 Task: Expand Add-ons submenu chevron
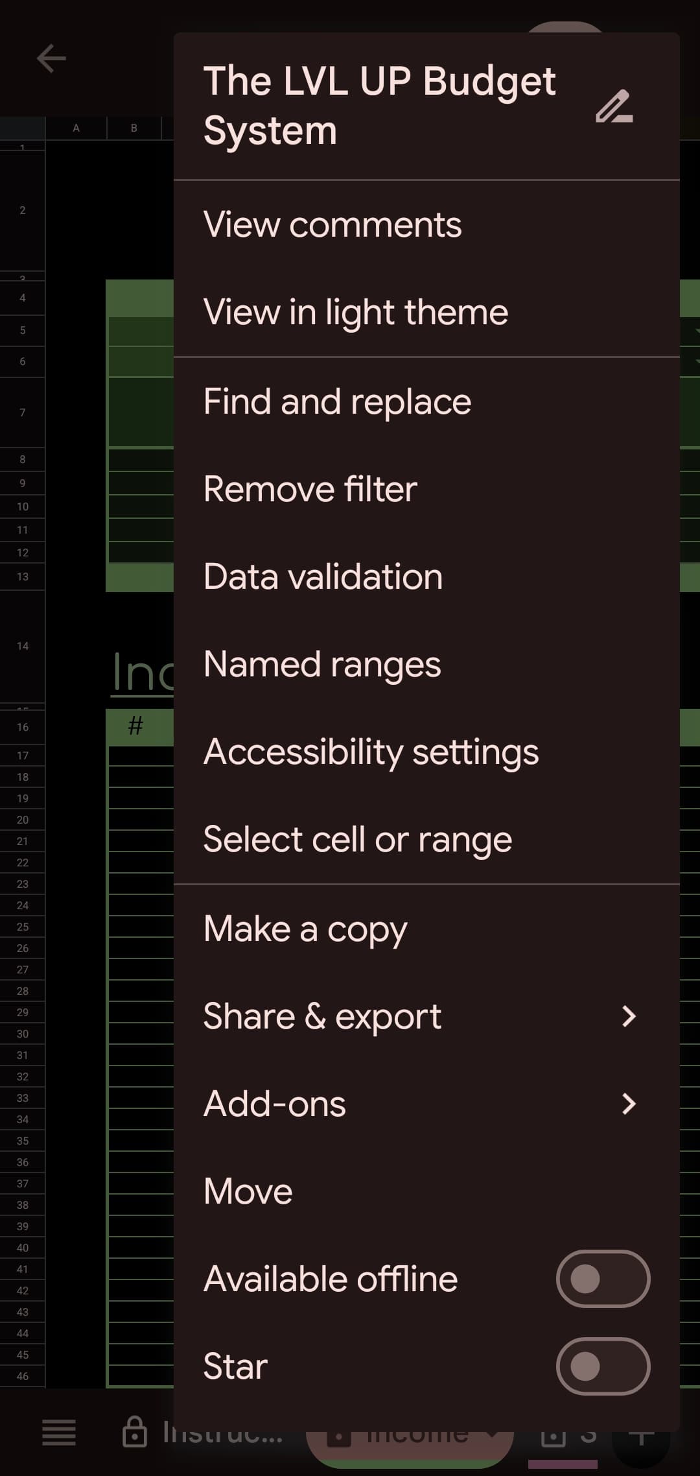(x=628, y=1104)
